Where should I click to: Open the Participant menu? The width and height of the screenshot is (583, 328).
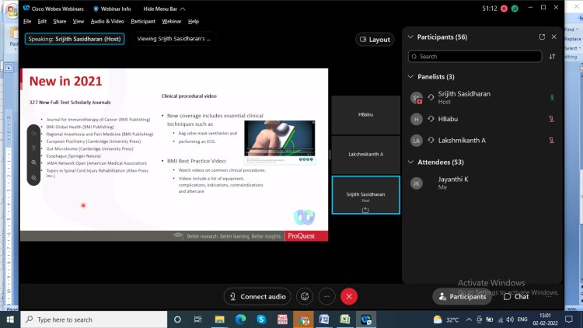[143, 21]
